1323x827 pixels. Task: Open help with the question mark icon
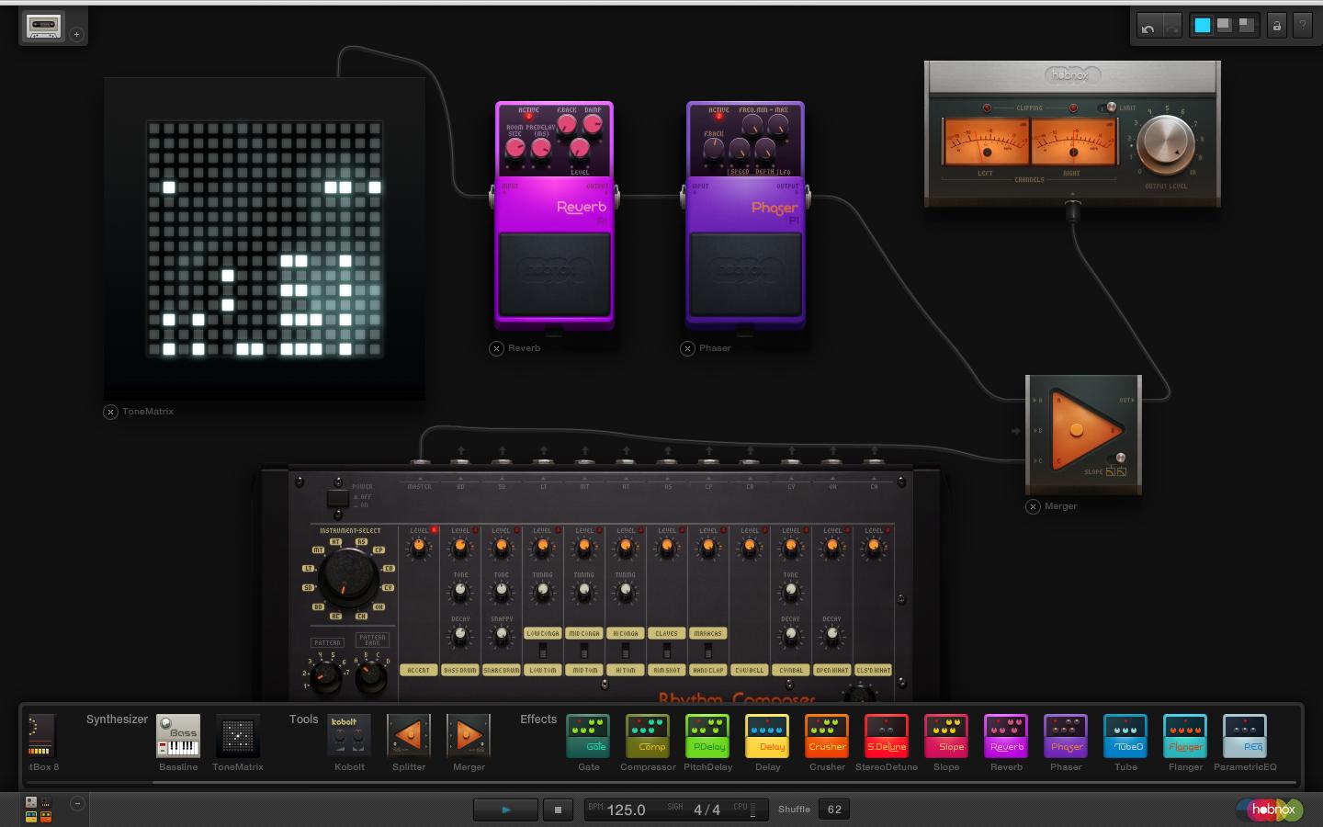coord(1302,26)
